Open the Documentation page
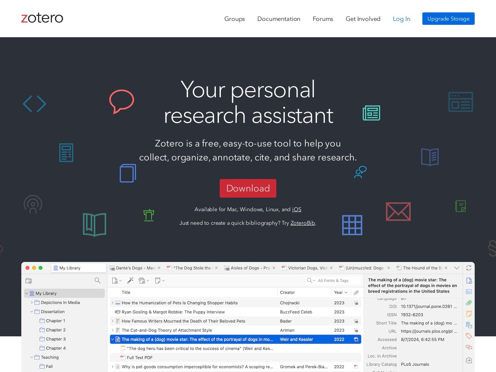The height and width of the screenshot is (372, 496). tap(279, 19)
